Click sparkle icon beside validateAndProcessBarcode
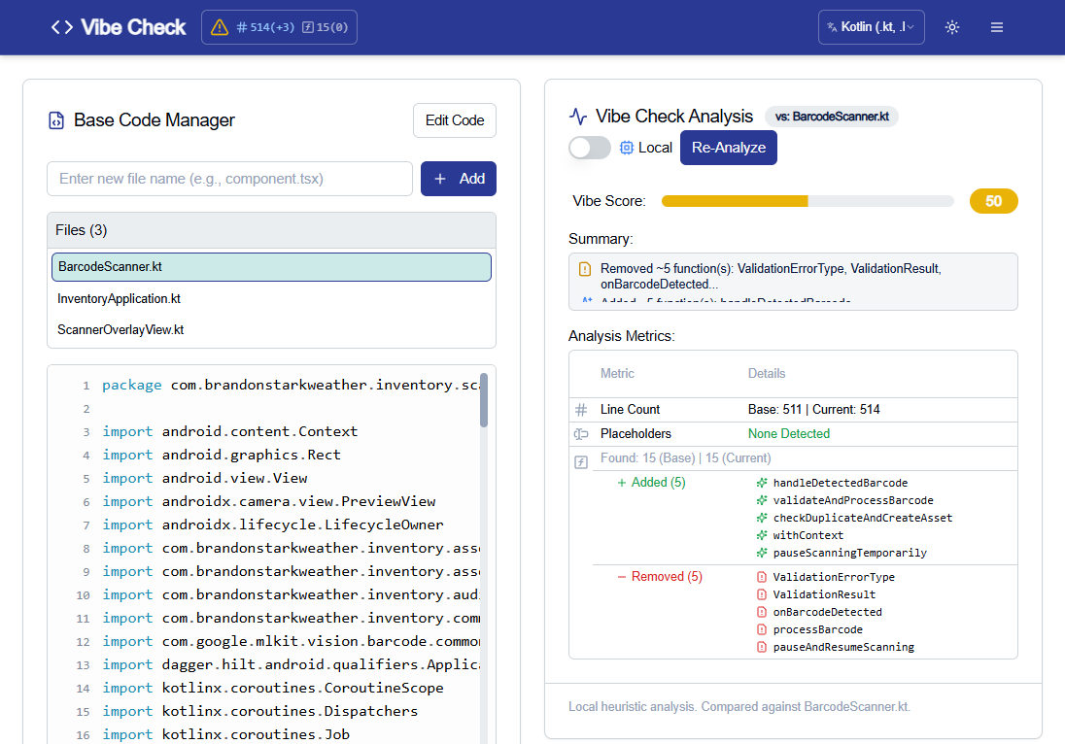Image resolution: width=1065 pixels, height=744 pixels. click(x=762, y=500)
